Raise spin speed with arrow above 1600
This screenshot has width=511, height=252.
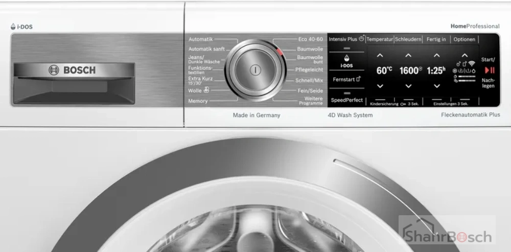408,56
